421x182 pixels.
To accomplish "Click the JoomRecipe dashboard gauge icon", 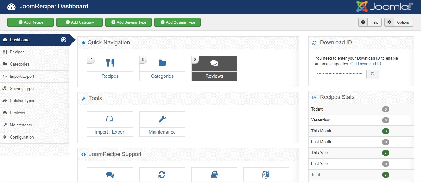I will [12, 7].
